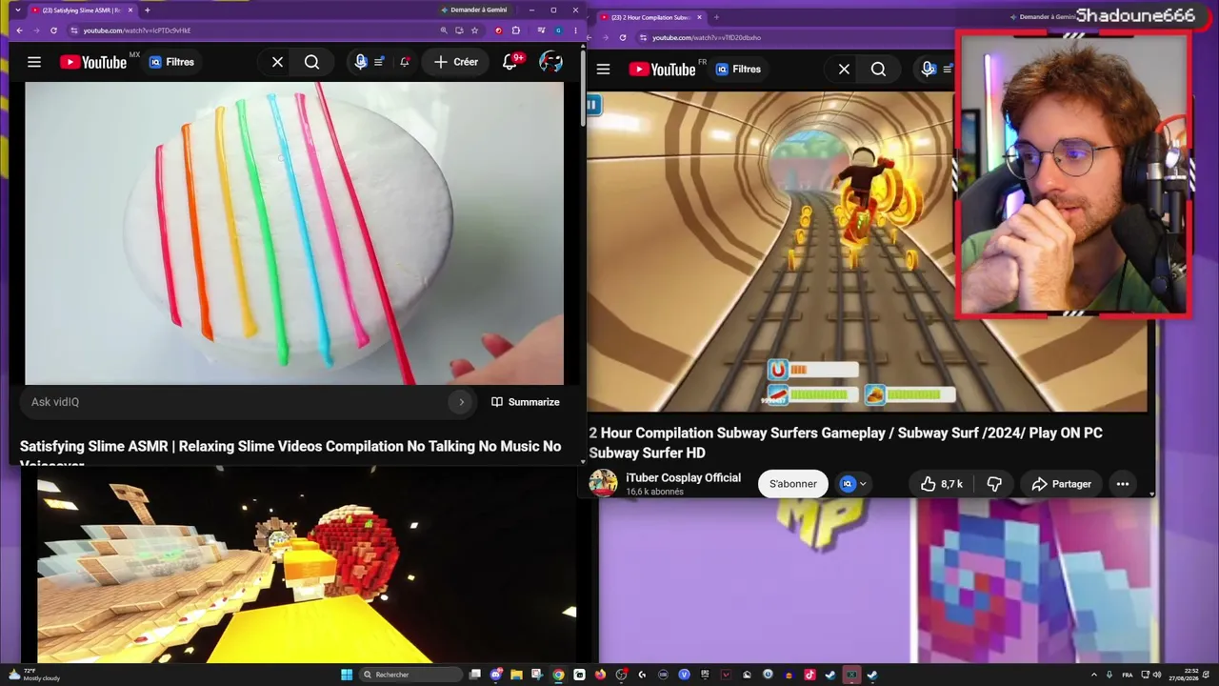Bookmark the page with the star icon
The height and width of the screenshot is (686, 1219).
tap(474, 30)
